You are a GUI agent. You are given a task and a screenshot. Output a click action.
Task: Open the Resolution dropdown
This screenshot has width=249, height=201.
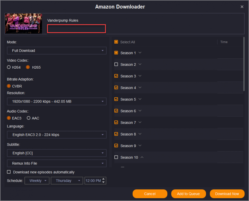57,101
